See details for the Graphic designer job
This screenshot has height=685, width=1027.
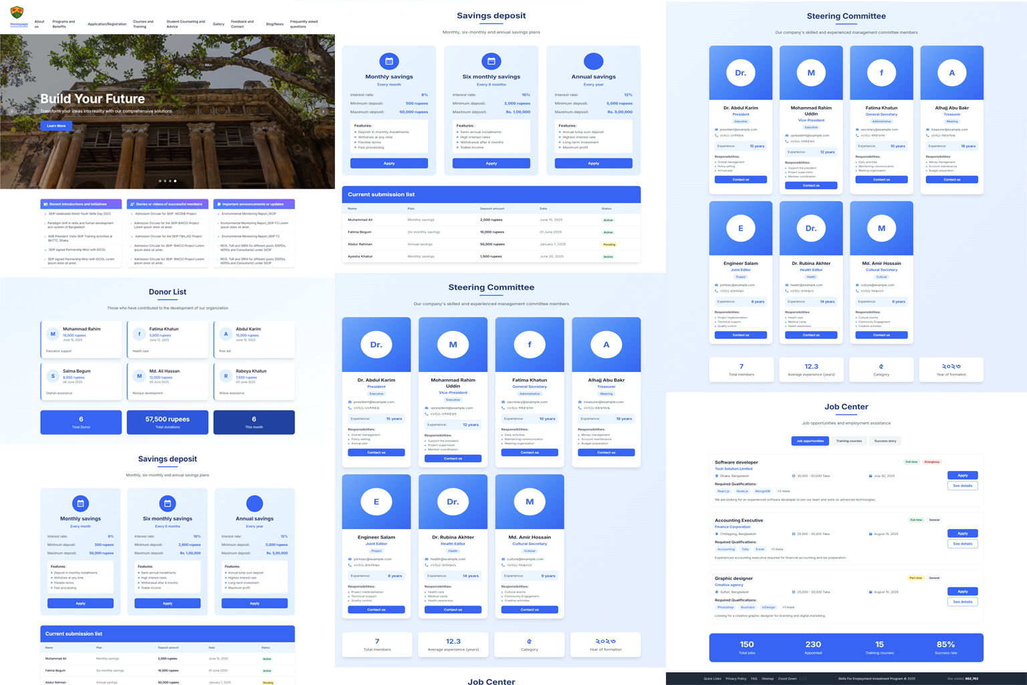pos(962,601)
